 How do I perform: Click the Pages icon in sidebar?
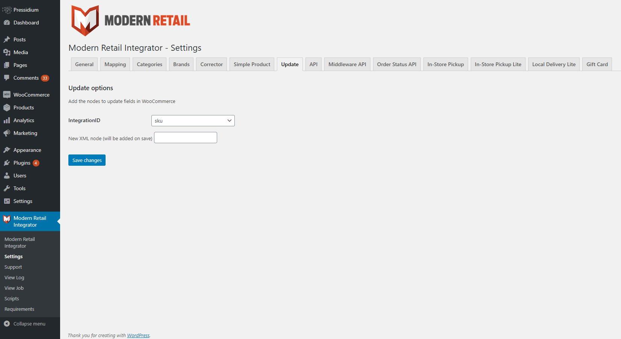click(x=7, y=65)
